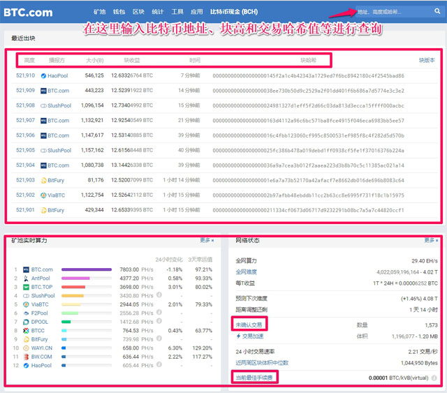Screen dimensions: 447x393
Task: Click ViaBTC icon in block 521,902 row
Action: (43, 195)
